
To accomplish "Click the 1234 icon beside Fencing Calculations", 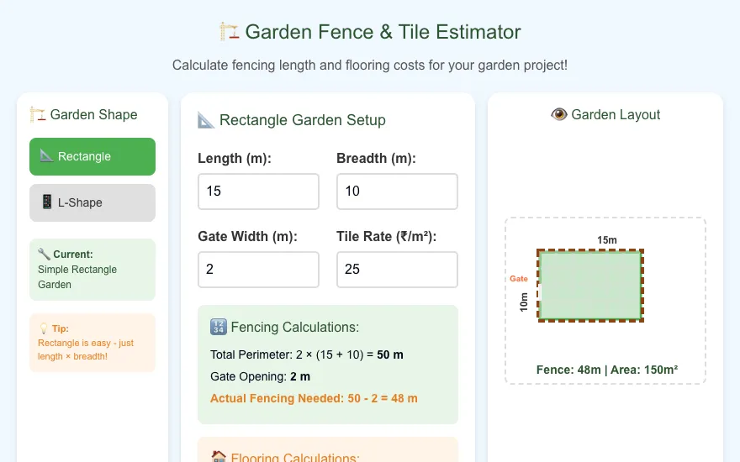I will (x=219, y=327).
